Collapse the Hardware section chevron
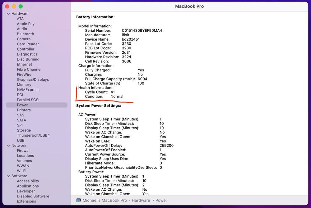 point(8,14)
